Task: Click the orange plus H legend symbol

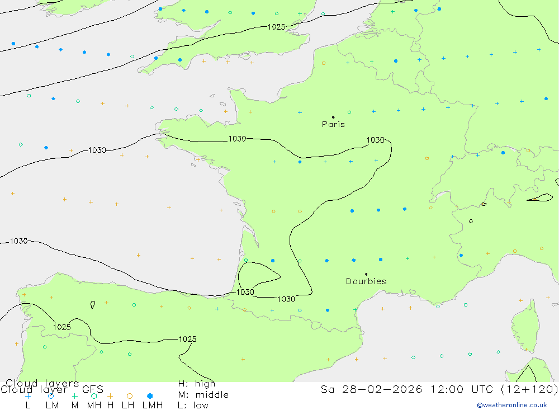Action: click(110, 396)
